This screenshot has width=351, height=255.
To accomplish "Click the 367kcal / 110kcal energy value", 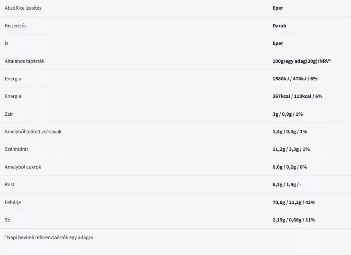I will coord(297,96).
